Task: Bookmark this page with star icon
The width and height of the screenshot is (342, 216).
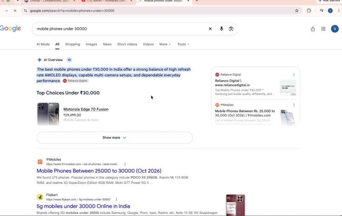Action: (297, 11)
